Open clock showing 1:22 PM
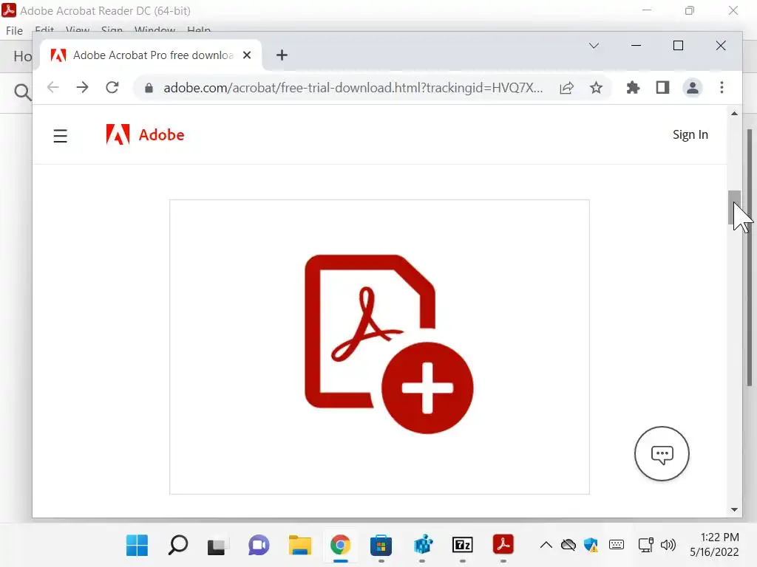757x567 pixels. [x=715, y=545]
